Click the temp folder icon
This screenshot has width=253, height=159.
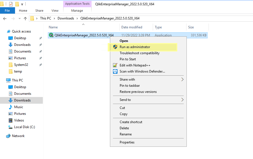coord(11,71)
